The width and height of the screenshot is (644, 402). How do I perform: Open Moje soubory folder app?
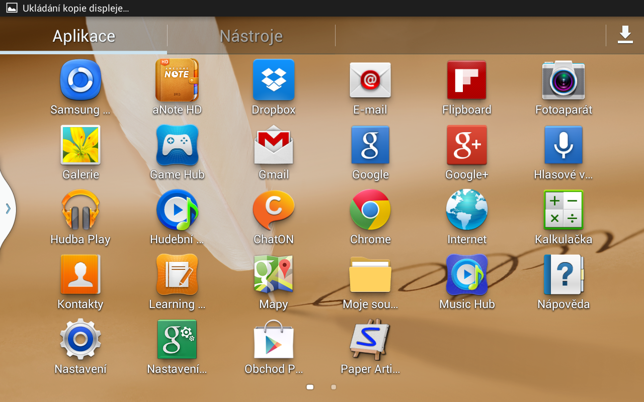point(370,274)
